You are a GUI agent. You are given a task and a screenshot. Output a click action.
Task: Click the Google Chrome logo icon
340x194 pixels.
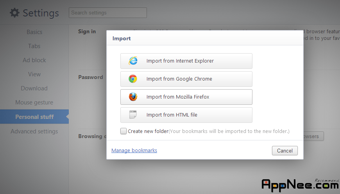(133, 79)
